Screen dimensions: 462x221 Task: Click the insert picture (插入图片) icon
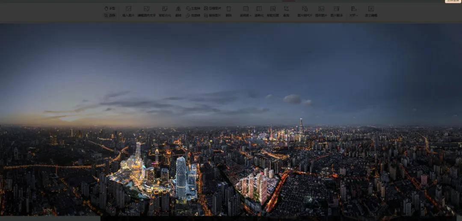pyautogui.click(x=128, y=11)
